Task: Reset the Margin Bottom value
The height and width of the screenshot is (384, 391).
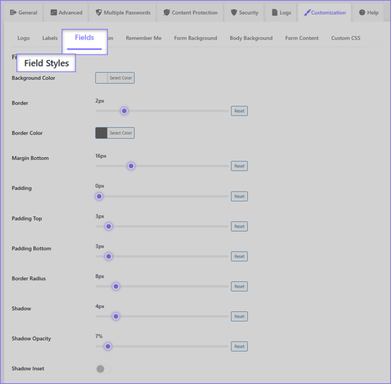Action: pos(239,166)
